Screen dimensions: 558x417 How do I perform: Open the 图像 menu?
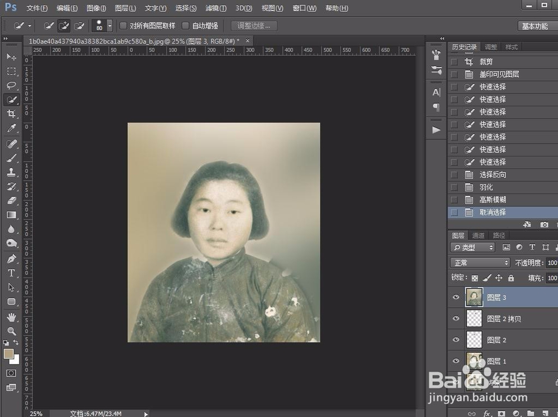click(x=96, y=8)
